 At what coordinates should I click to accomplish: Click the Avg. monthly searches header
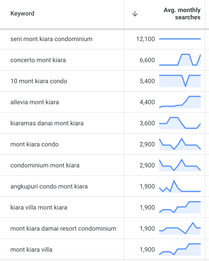tap(182, 14)
